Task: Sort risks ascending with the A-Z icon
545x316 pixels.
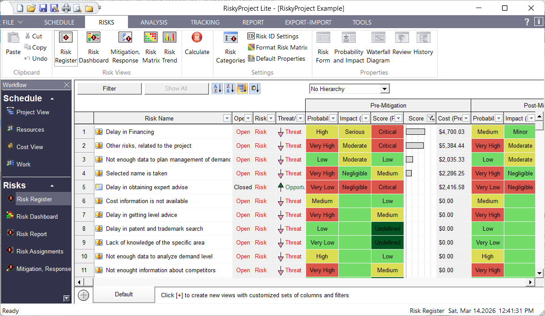Action: (x=217, y=88)
